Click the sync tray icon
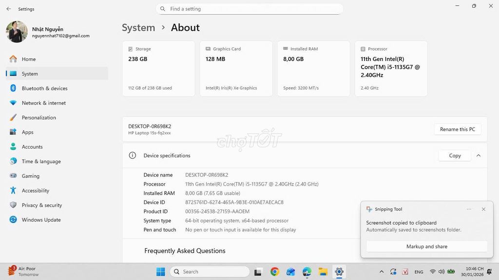 pyautogui.click(x=393, y=272)
